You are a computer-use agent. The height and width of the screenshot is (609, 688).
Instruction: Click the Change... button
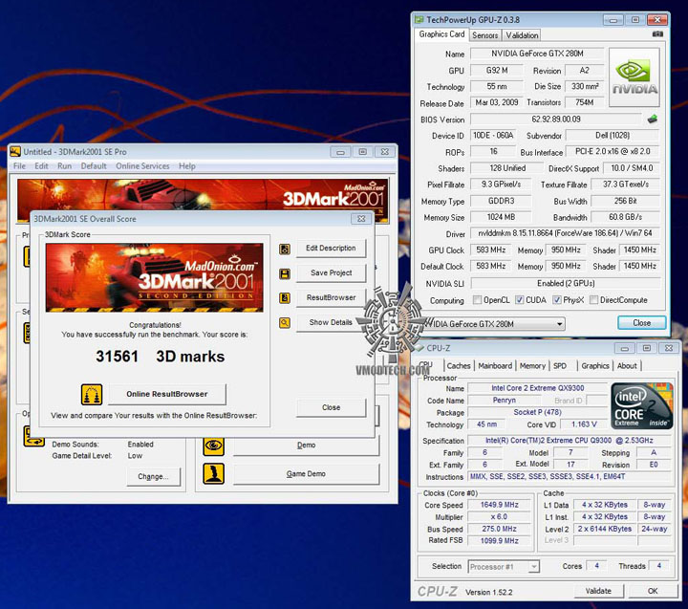(x=153, y=476)
